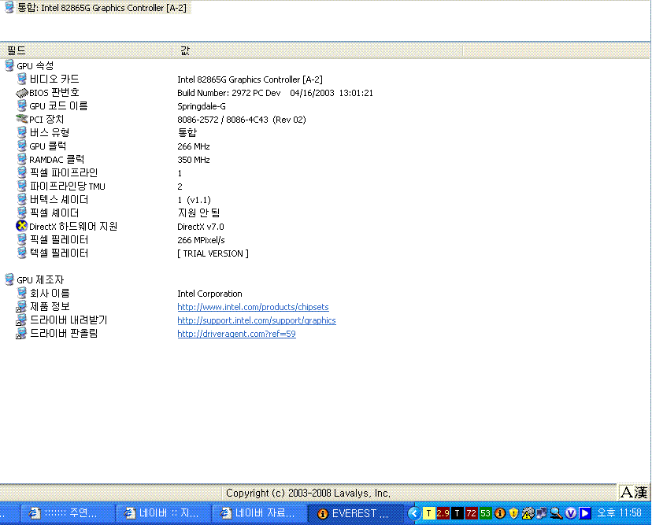Click the round V tray icon
Image resolution: width=652 pixels, height=525 pixels.
point(570,513)
